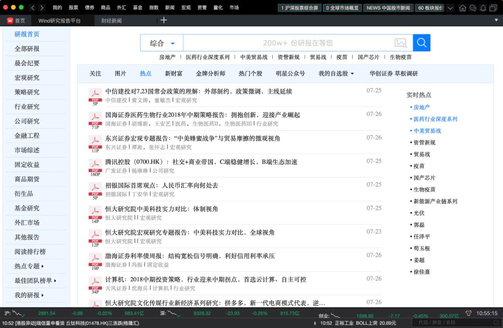Open the notifications bell icon
Screen dimensions: 503x328
(483, 7)
